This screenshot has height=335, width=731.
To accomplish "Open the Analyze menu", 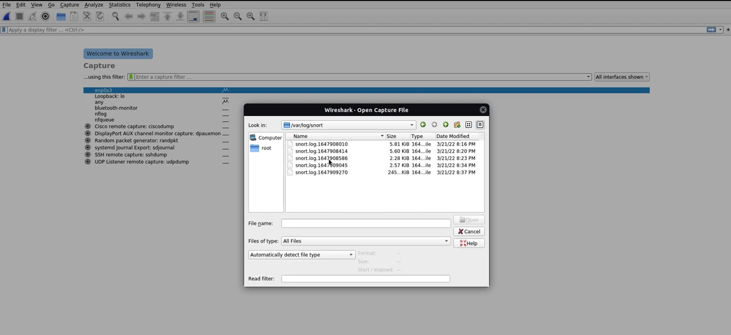I will (x=94, y=5).
